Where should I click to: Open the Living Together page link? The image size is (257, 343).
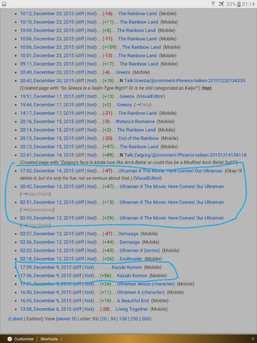point(131,309)
